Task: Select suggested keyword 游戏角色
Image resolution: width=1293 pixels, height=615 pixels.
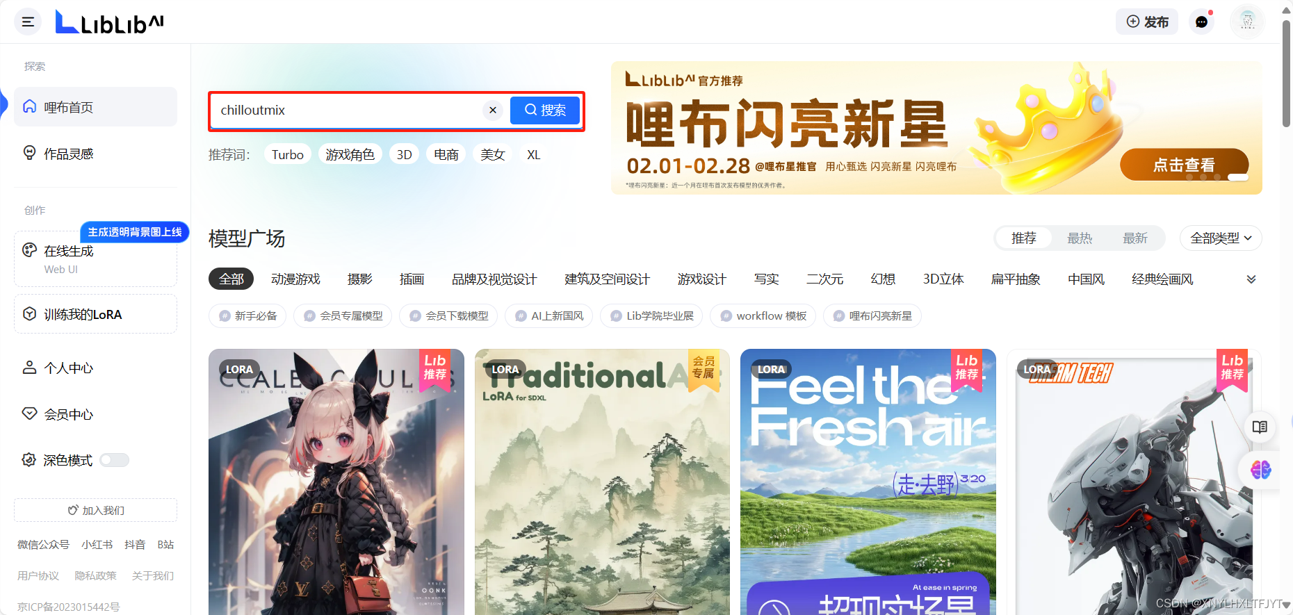Action: click(x=350, y=154)
